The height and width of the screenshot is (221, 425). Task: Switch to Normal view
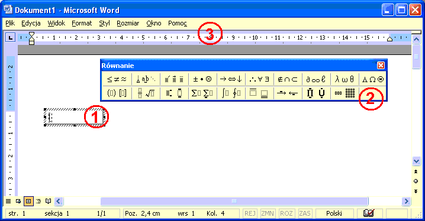[x=8, y=201]
